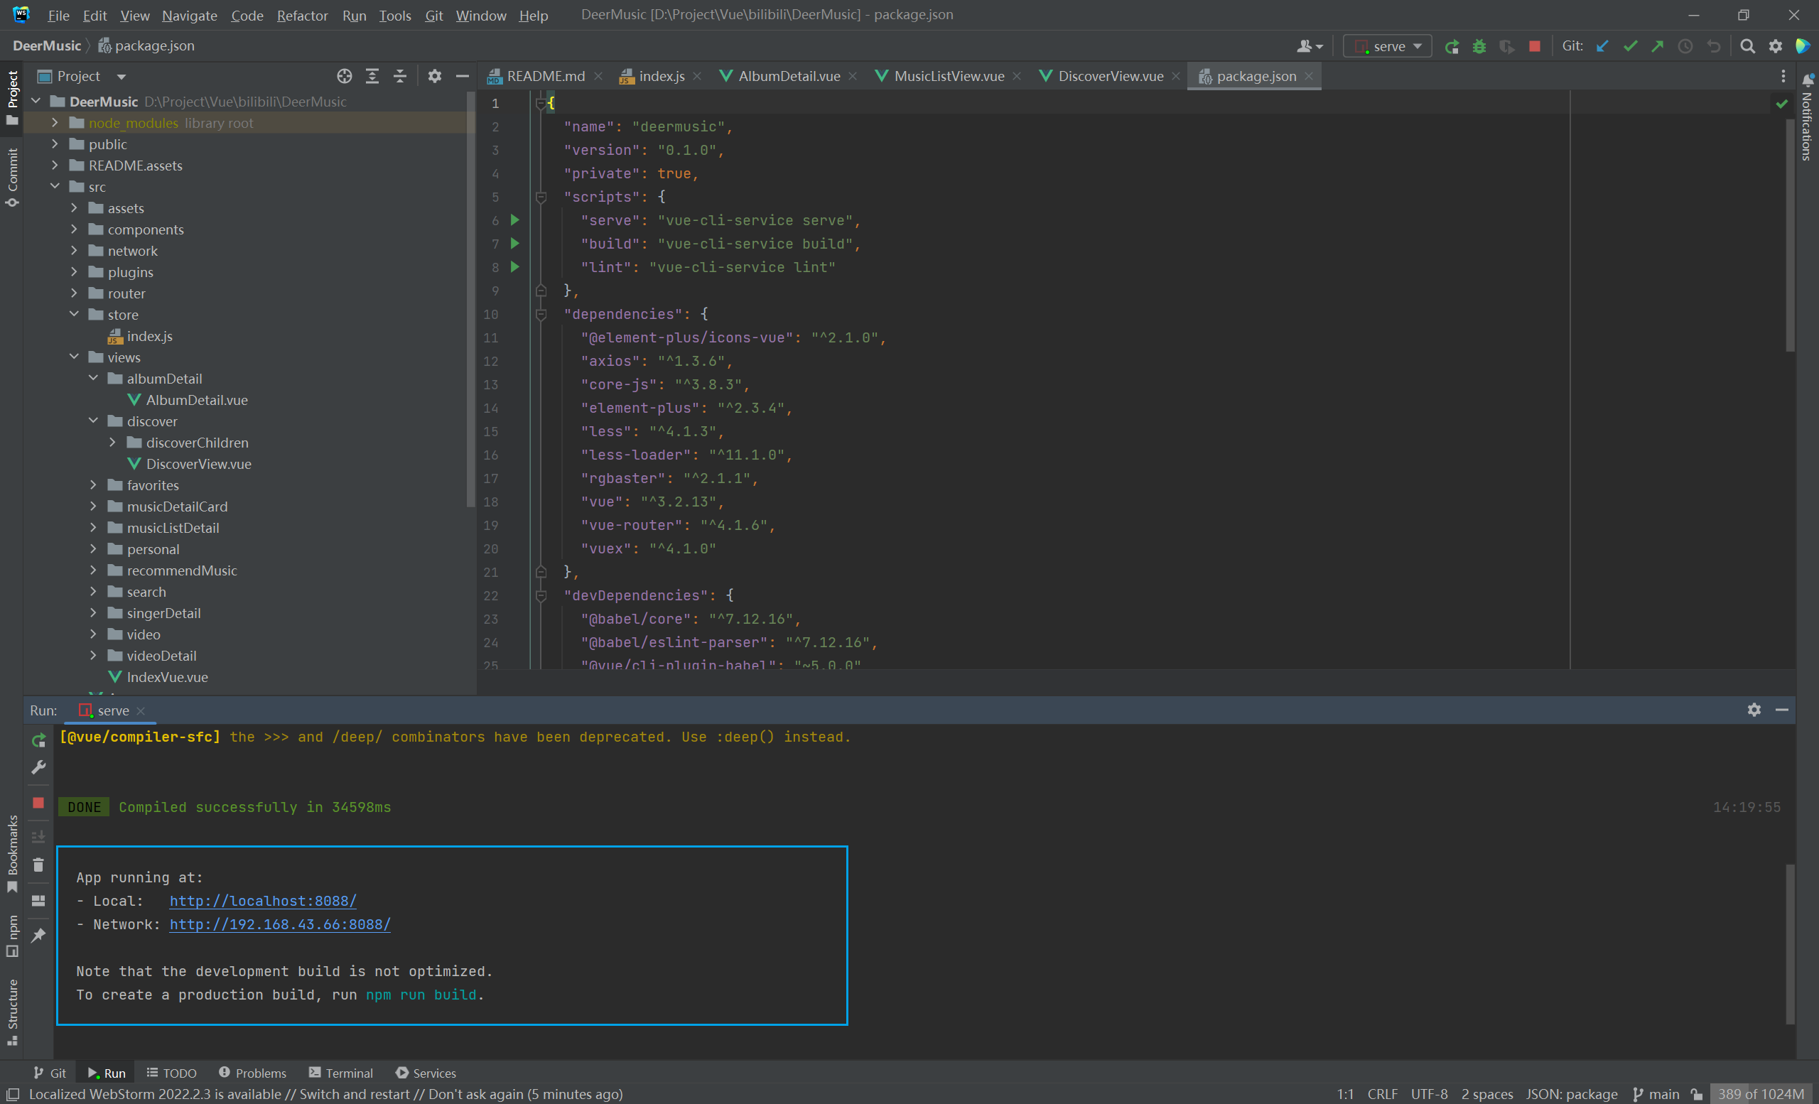
Task: Open the serve run configuration dropdown
Action: [1387, 46]
